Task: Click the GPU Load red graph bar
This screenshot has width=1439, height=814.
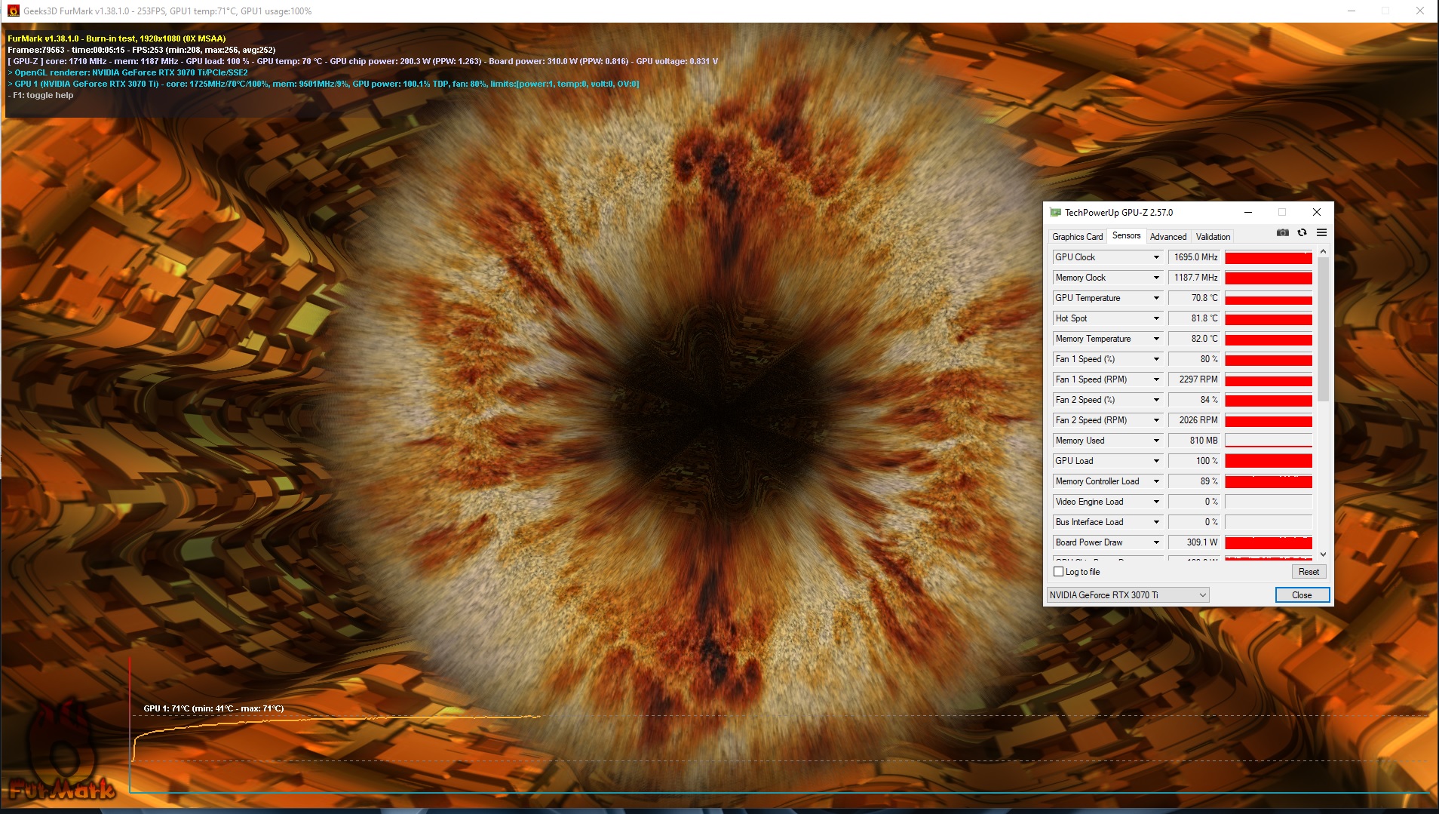Action: (1269, 461)
